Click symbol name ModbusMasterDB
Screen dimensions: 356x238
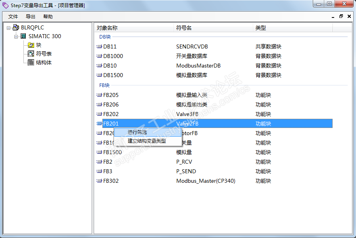(x=198, y=66)
